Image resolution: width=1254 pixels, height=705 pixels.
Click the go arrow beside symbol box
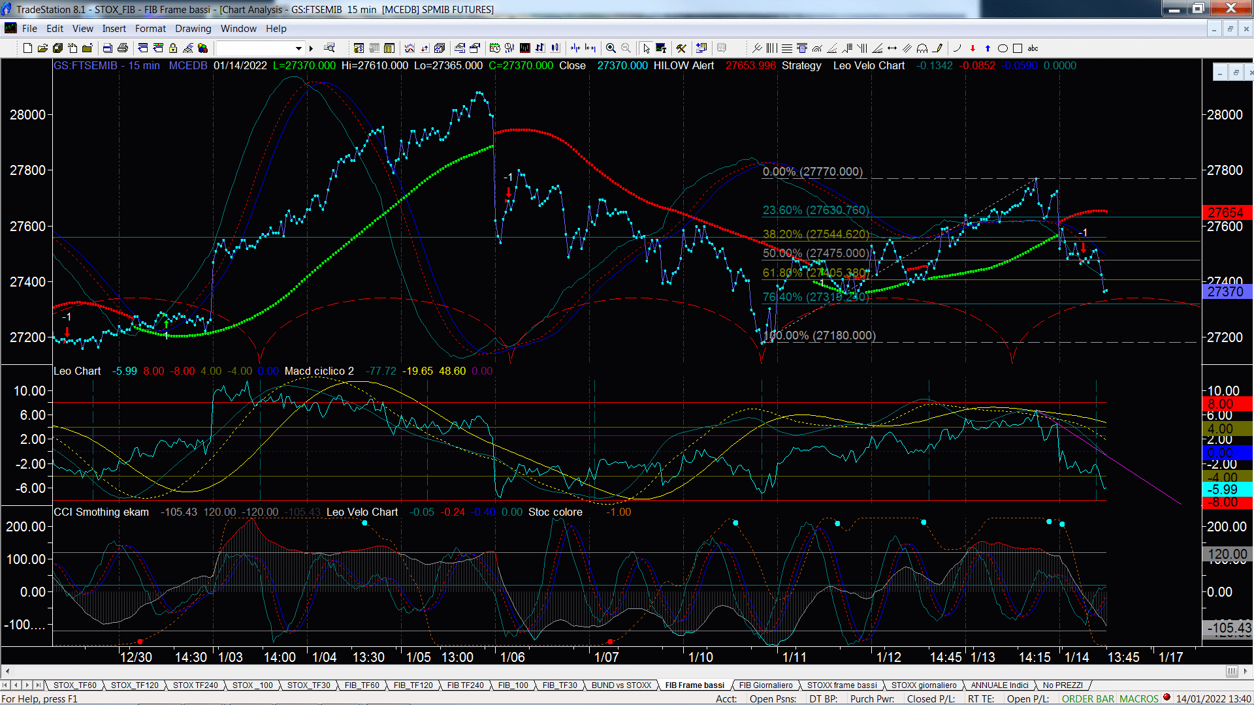click(x=311, y=48)
